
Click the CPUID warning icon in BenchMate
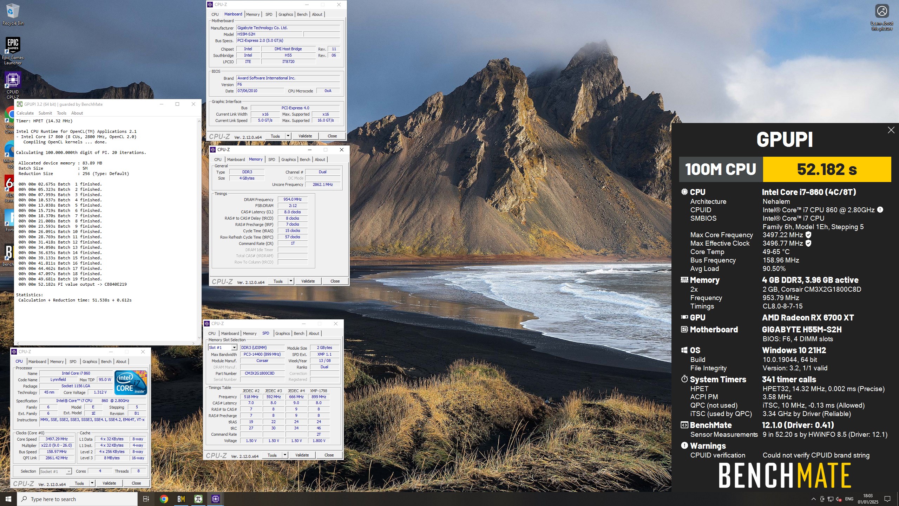pyautogui.click(x=880, y=210)
